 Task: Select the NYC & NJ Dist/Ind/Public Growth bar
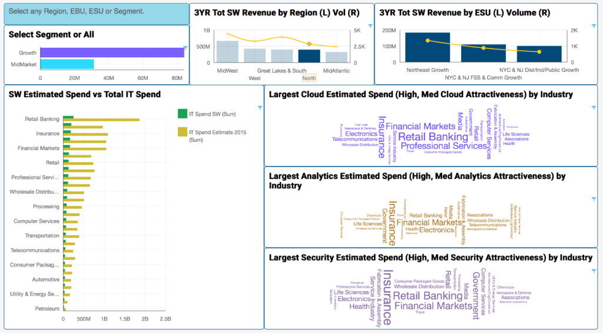(539, 54)
